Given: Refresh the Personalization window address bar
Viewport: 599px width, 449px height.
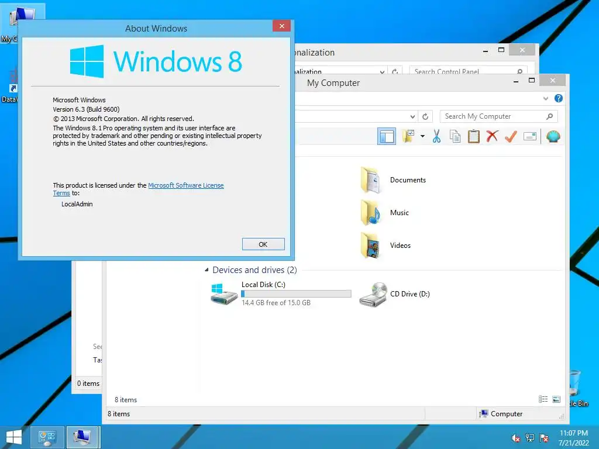Looking at the screenshot, I should tap(395, 71).
